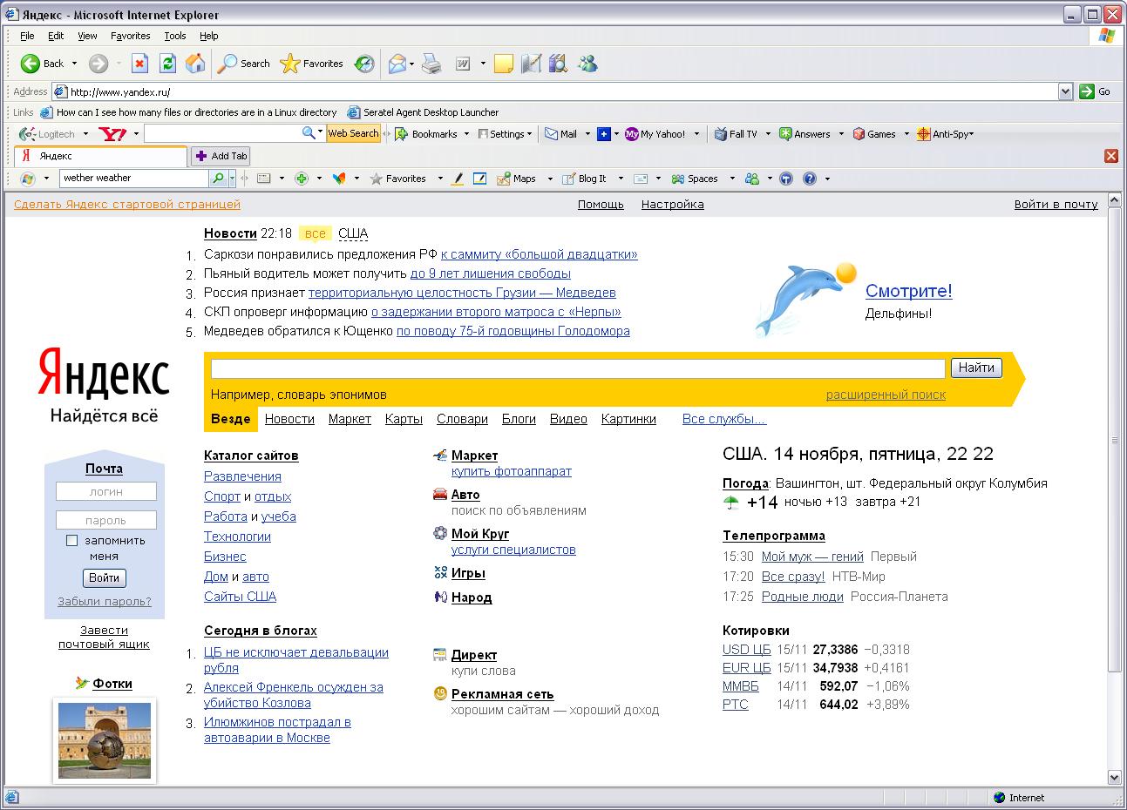
Task: Open the History clock icon
Action: click(x=364, y=64)
